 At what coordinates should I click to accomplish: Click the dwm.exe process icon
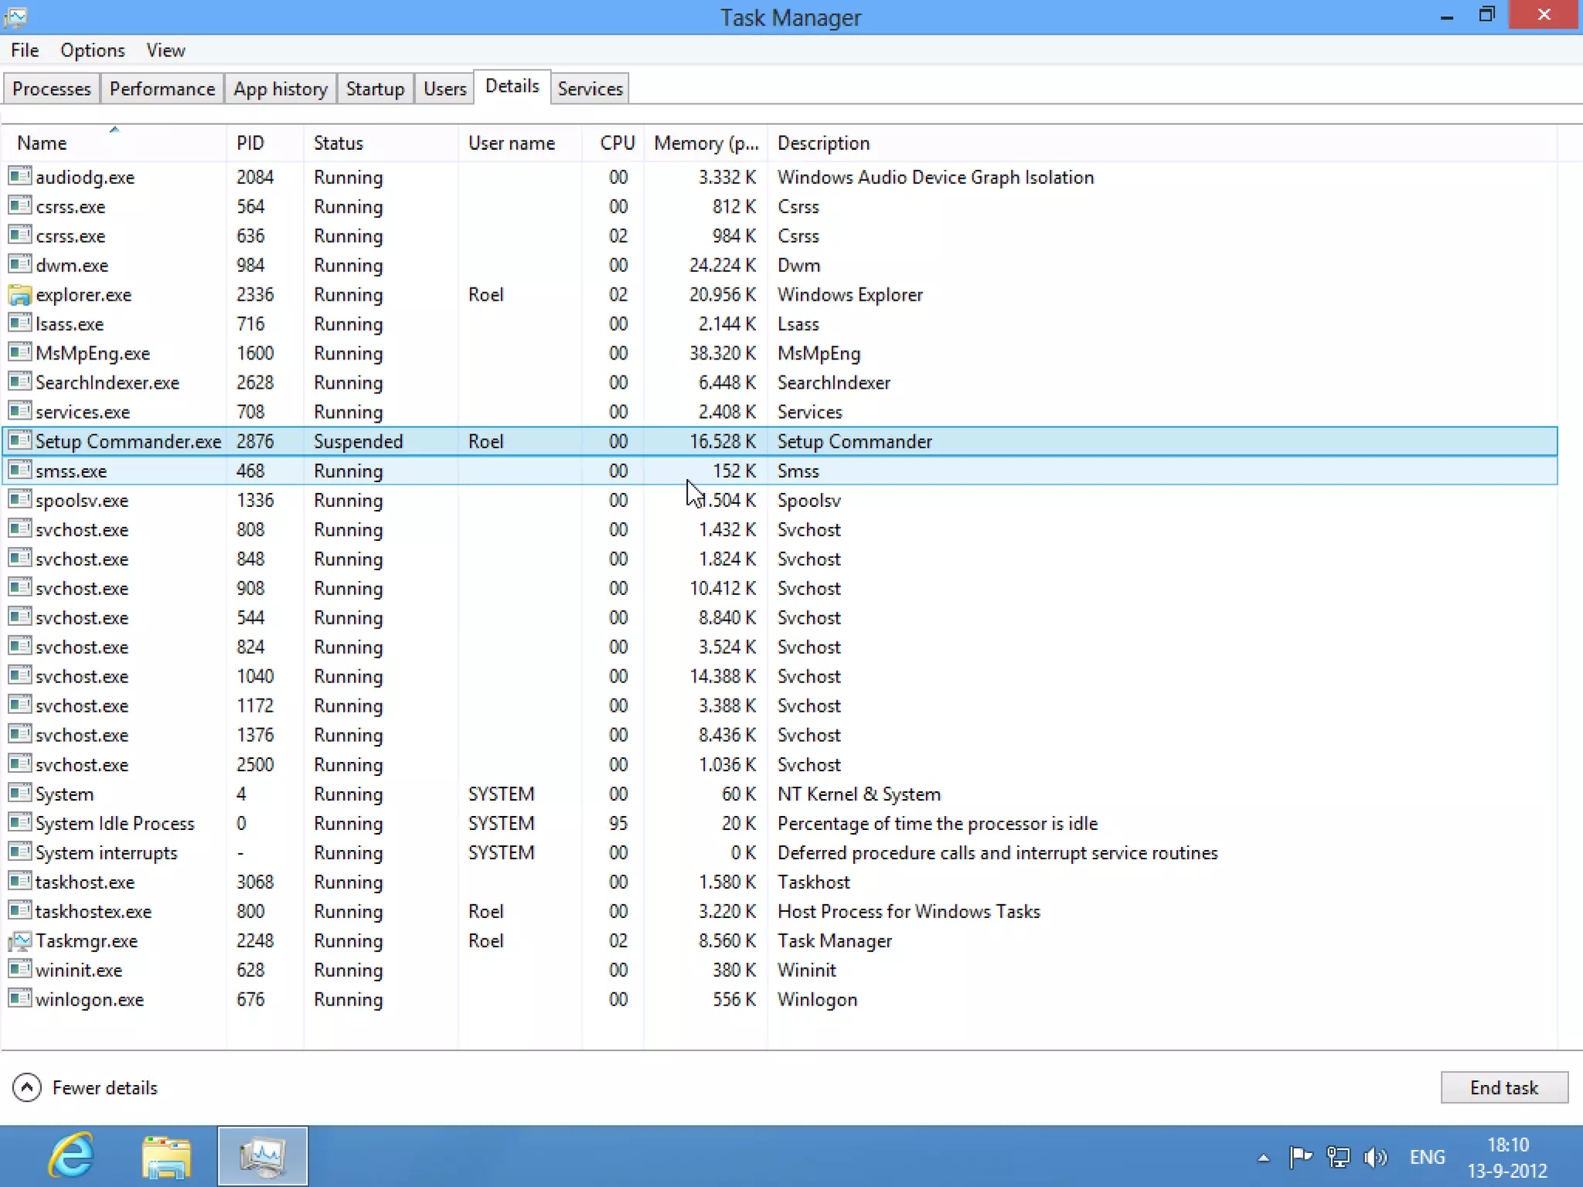pyautogui.click(x=20, y=264)
